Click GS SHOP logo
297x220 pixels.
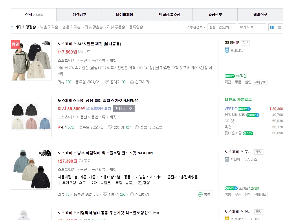[x=232, y=43]
